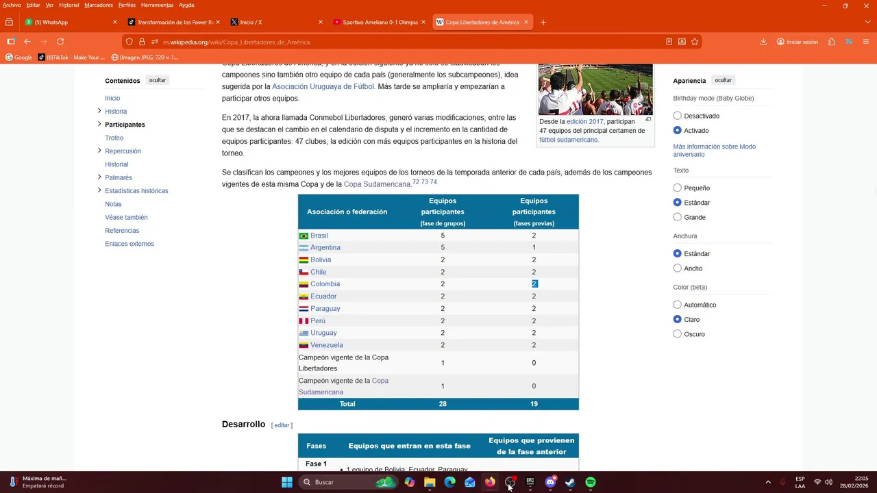The width and height of the screenshot is (877, 493).
Task: Open Spotify from the taskbar
Action: coord(591,482)
